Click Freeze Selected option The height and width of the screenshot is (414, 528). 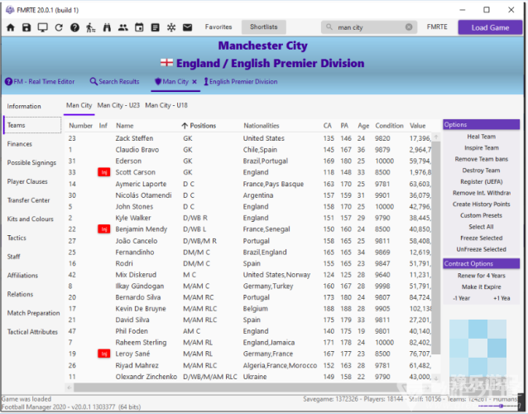481,238
